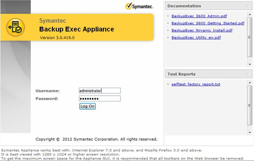Click the Backup Exec Appliance round logo icon
The image size is (254, 161).
[15, 27]
